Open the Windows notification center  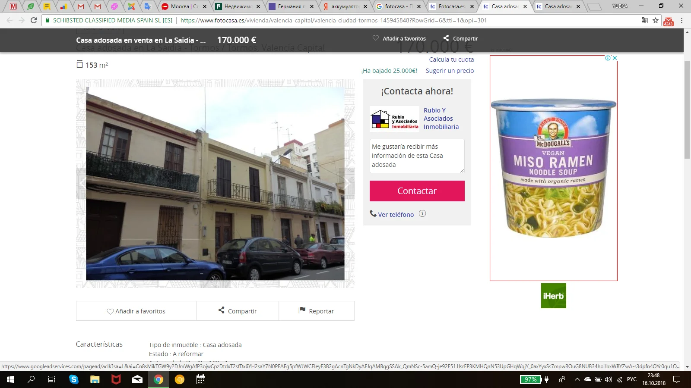pyautogui.click(x=677, y=379)
